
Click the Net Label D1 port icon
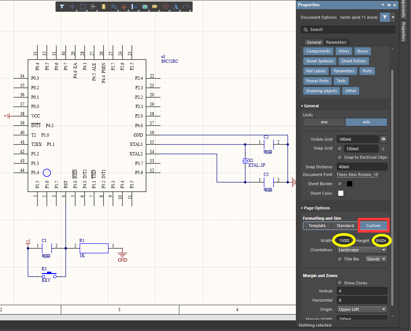tap(155, 7)
